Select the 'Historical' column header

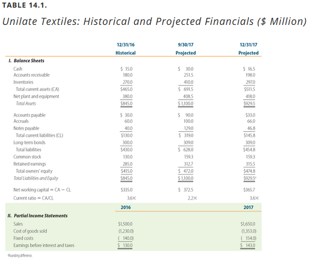tap(126, 53)
